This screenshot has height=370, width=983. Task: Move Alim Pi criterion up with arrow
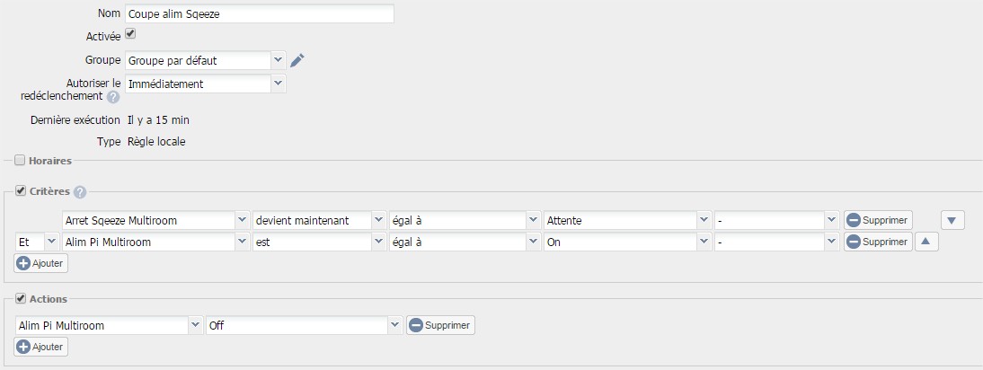[x=926, y=242]
